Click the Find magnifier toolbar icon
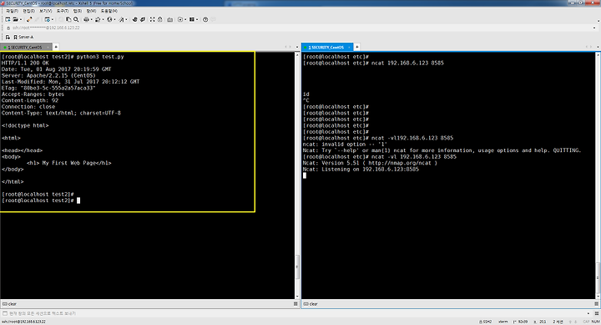Viewport: 601px width, 325px height. 76,19
